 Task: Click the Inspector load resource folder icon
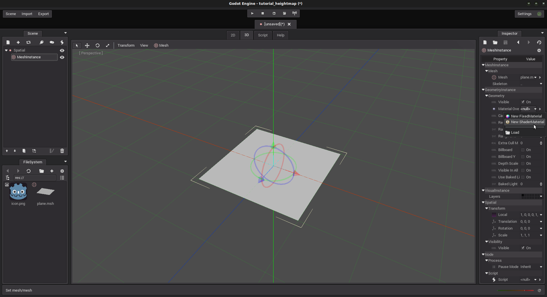point(495,42)
